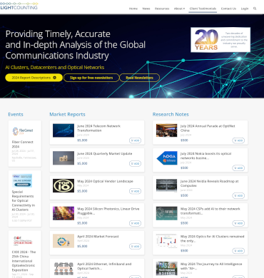Image resolution: width=264 pixels, height=278 pixels.
Task: Click the FiberConnect event logo
Action: 23,130
